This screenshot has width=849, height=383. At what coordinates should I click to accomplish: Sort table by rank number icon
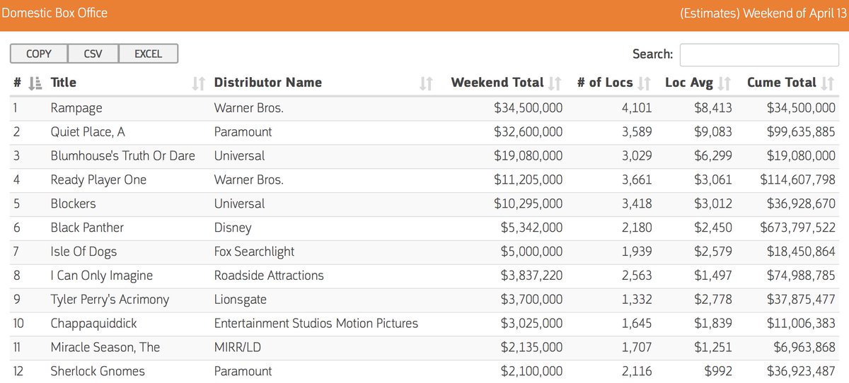pyautogui.click(x=35, y=83)
